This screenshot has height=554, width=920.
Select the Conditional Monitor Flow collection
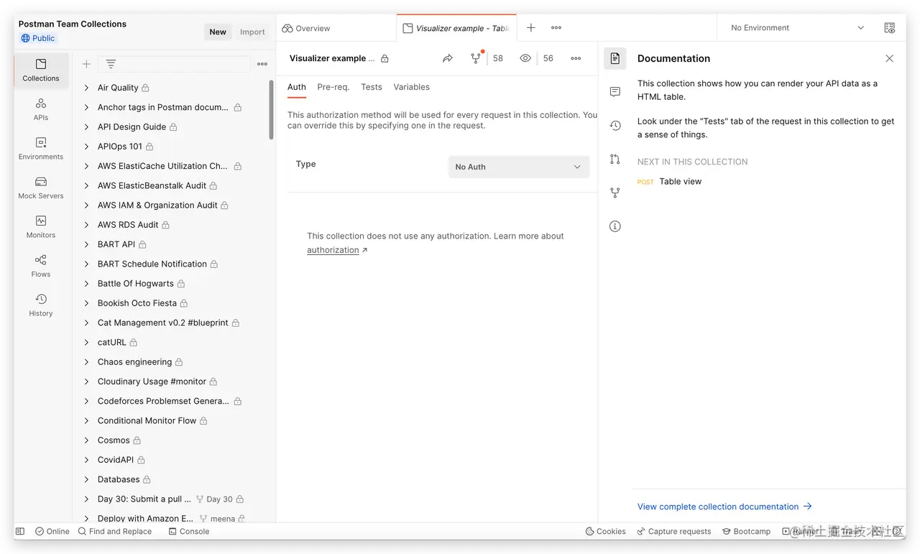click(x=174, y=421)
